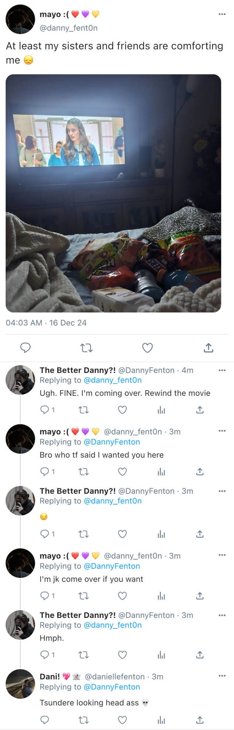
Task: Open more options on the main tweet
Action: pos(222,14)
